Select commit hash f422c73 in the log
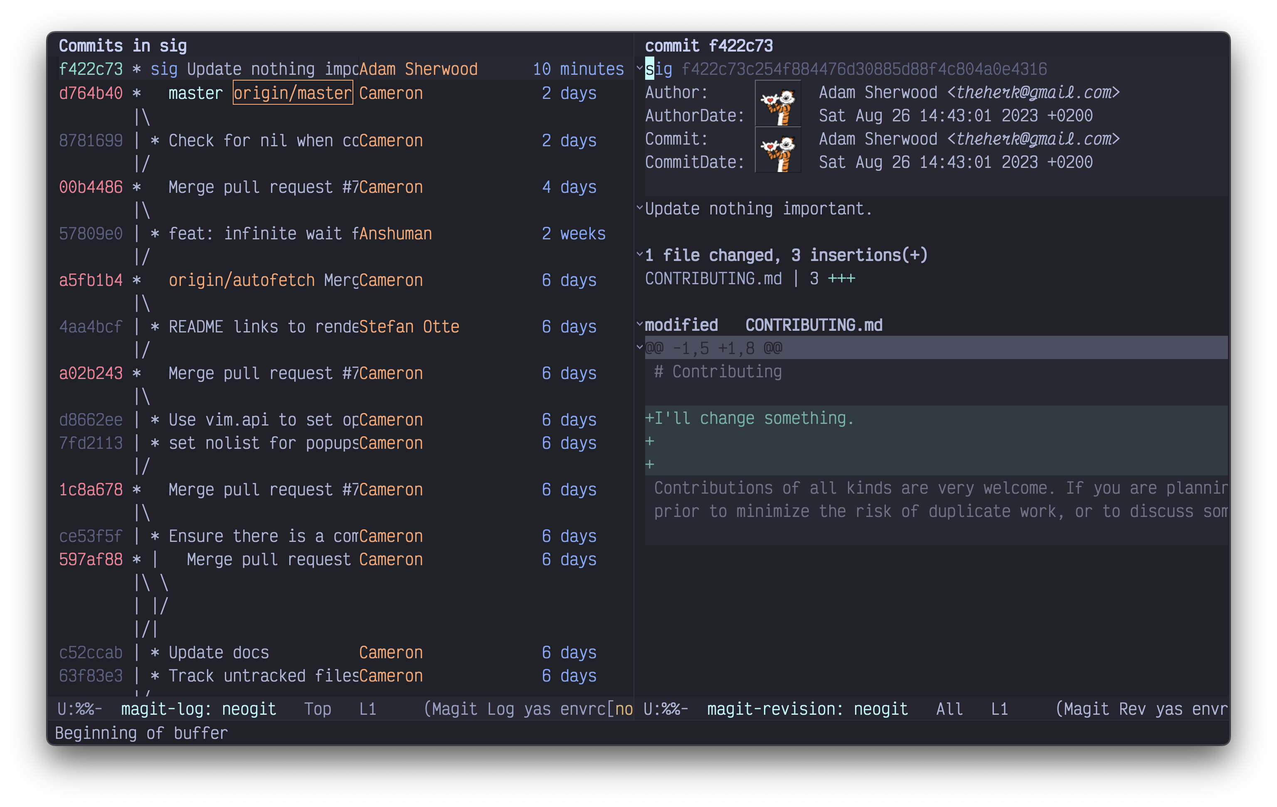Viewport: 1277px width, 807px height. [91, 69]
